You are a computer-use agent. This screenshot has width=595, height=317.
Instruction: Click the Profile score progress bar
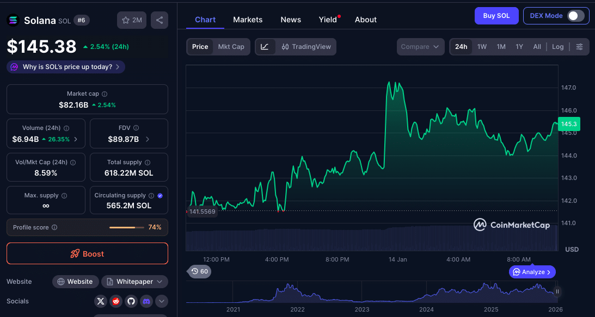point(126,227)
